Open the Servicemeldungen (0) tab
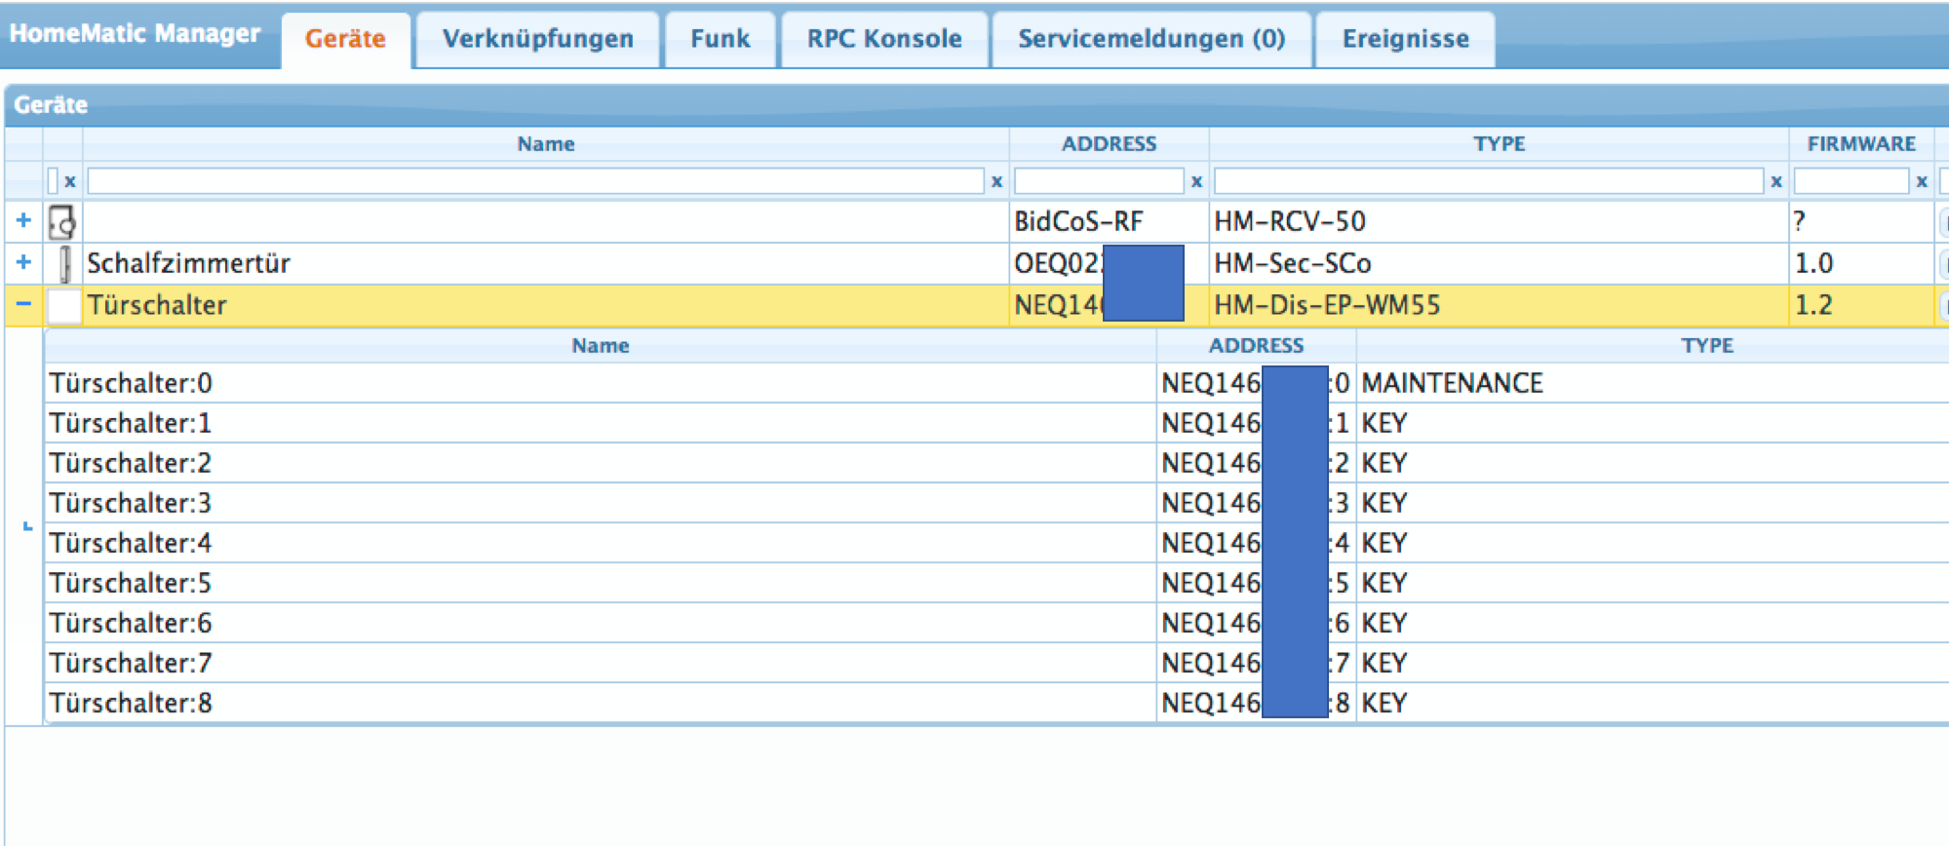 pyautogui.click(x=1151, y=39)
